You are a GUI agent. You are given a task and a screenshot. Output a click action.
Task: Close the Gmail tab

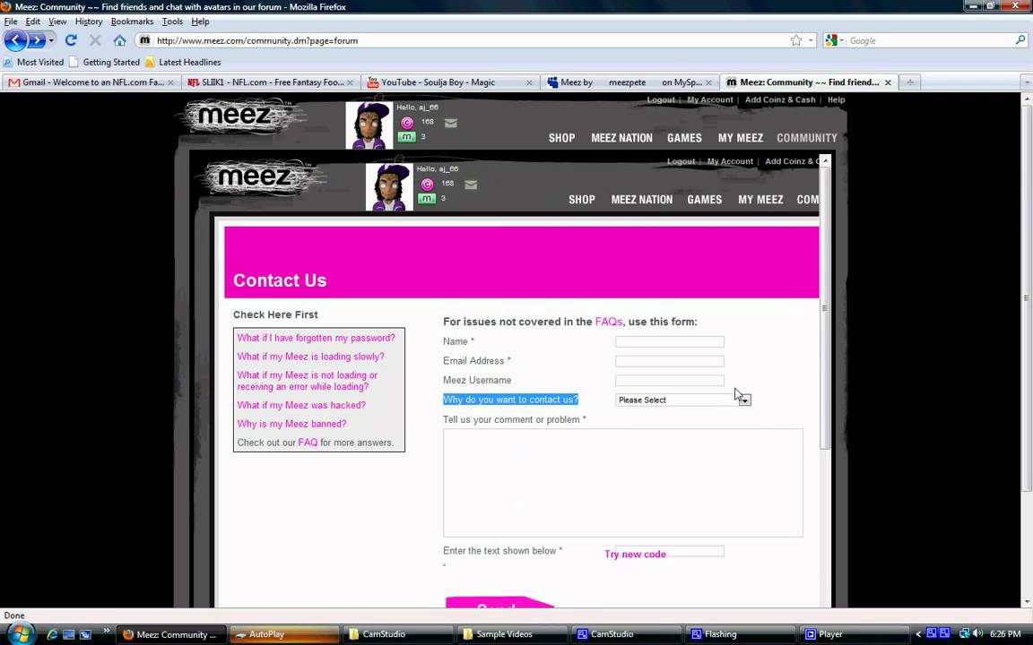tap(170, 82)
